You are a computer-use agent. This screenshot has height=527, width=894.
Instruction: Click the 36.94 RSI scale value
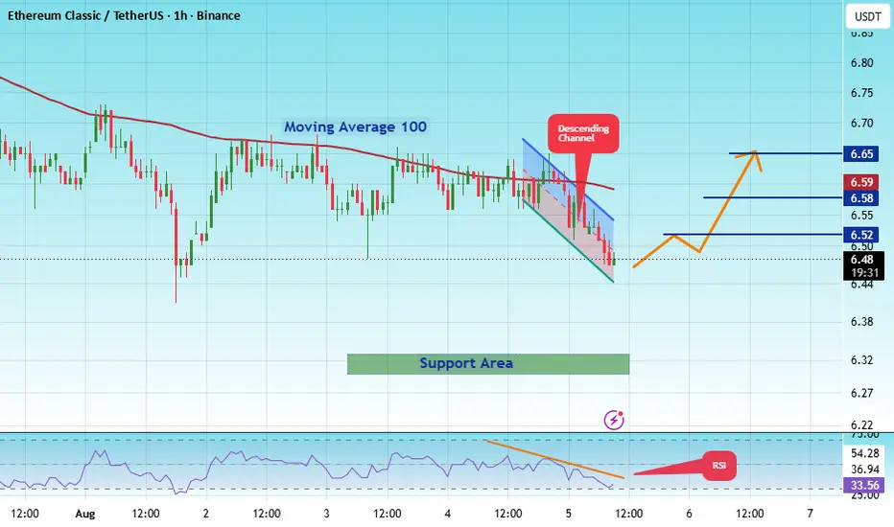(x=865, y=470)
